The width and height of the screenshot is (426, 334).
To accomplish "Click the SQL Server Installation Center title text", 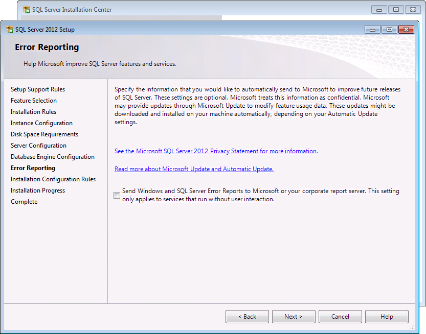I will click(x=72, y=10).
